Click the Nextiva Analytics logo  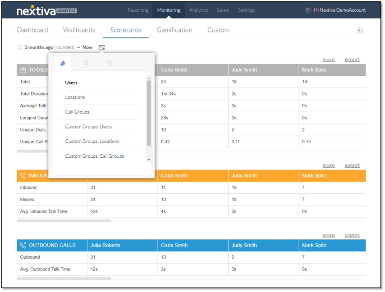46,10
